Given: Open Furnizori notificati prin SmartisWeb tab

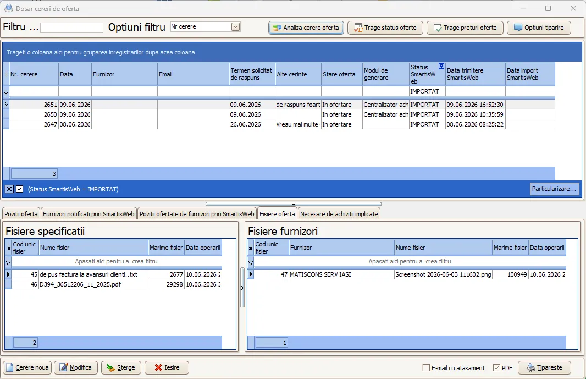Looking at the screenshot, I should point(89,214).
